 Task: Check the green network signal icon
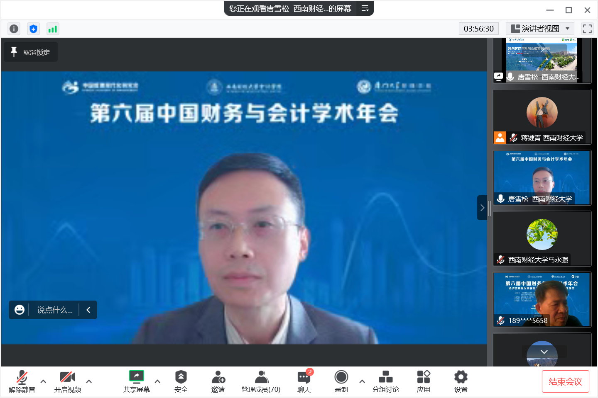[x=53, y=29]
